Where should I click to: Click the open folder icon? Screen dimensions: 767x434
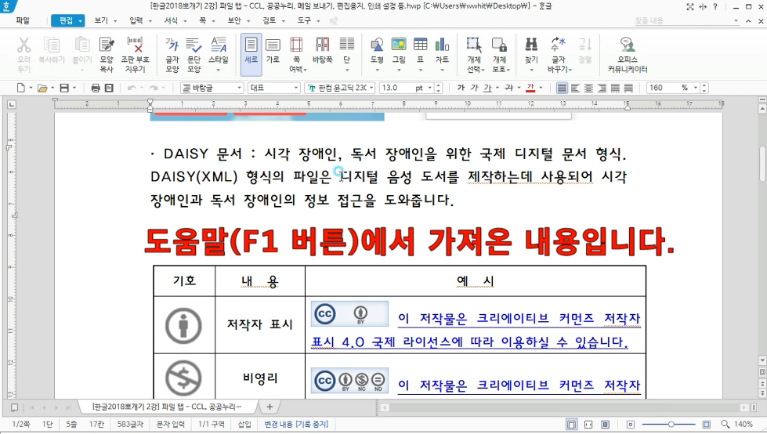(42, 88)
